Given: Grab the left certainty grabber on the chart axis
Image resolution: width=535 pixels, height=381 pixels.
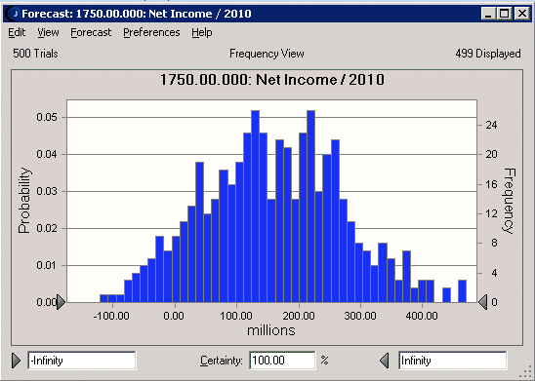Looking at the screenshot, I should click(x=61, y=302).
